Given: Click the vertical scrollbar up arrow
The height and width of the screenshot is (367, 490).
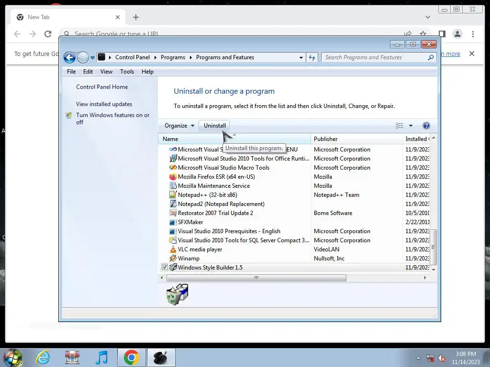Looking at the screenshot, I should (x=434, y=138).
